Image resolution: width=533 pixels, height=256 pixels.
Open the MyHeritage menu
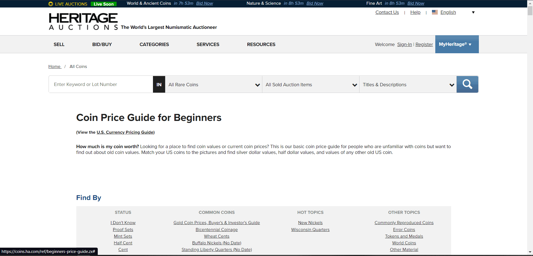coord(456,44)
